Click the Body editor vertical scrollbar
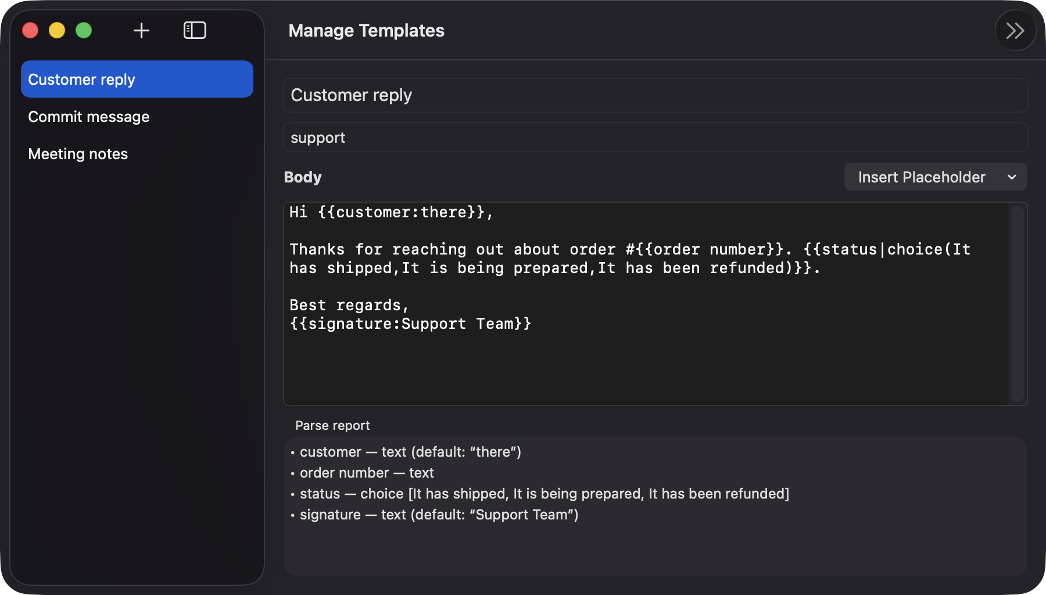The height and width of the screenshot is (595, 1046). pos(1017,303)
